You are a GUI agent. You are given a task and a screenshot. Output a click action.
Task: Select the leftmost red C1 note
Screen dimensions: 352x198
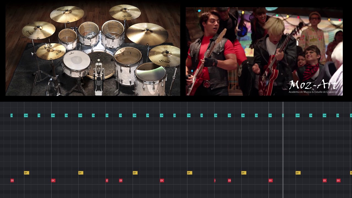(12, 180)
